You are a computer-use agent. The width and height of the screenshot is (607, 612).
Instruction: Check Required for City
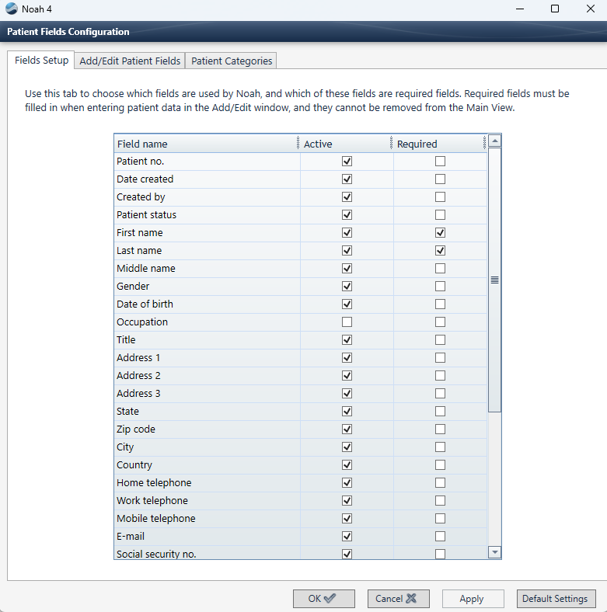[x=440, y=447]
